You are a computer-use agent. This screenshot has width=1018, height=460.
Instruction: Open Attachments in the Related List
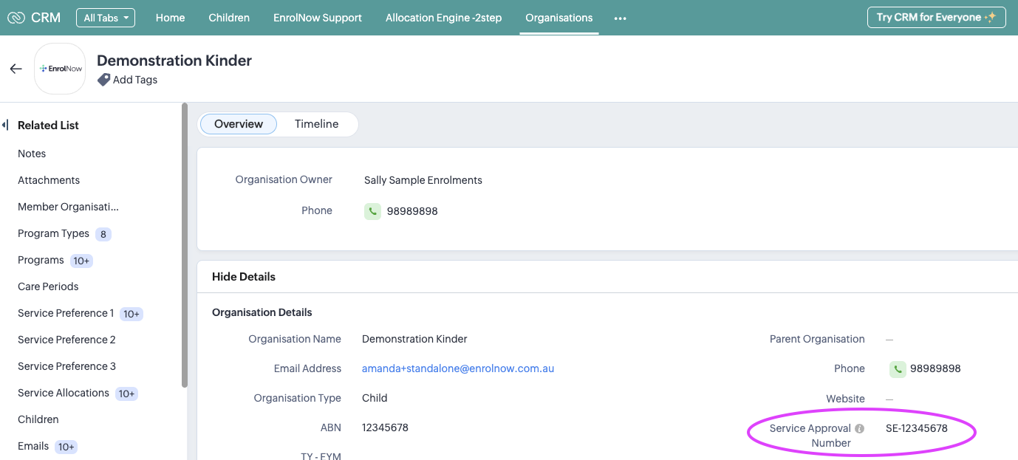tap(49, 180)
